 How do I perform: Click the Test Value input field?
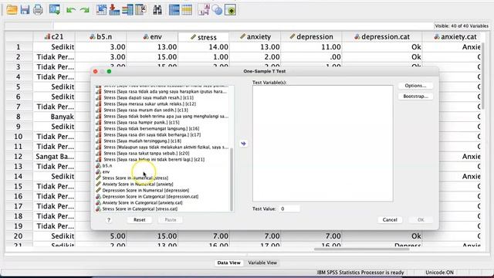click(x=289, y=208)
